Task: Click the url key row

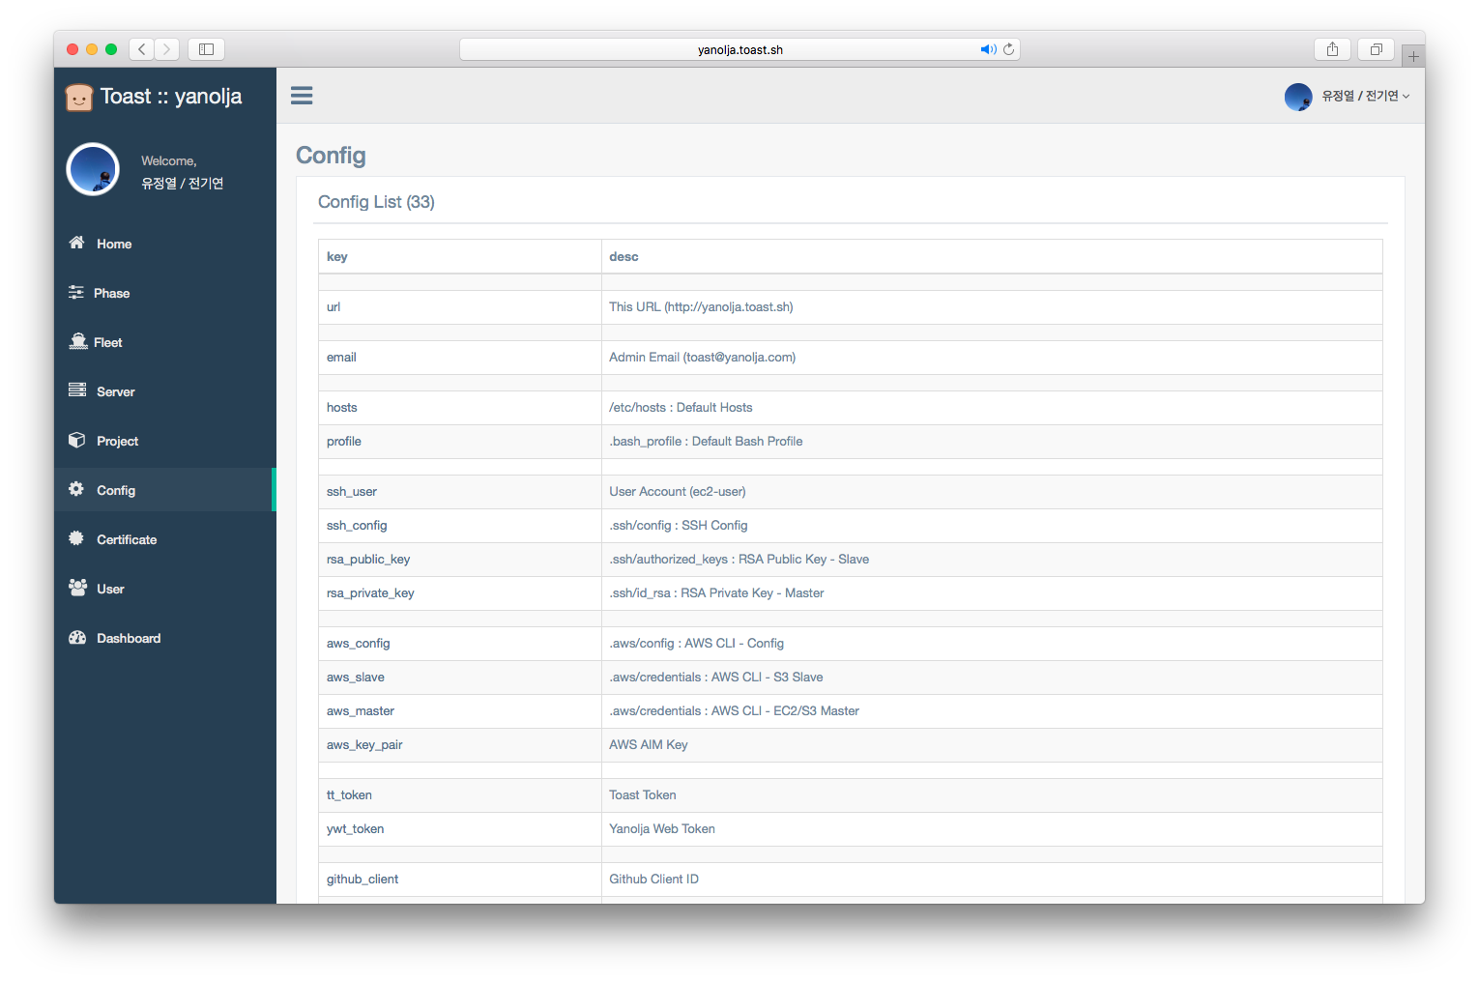Action: [x=851, y=307]
